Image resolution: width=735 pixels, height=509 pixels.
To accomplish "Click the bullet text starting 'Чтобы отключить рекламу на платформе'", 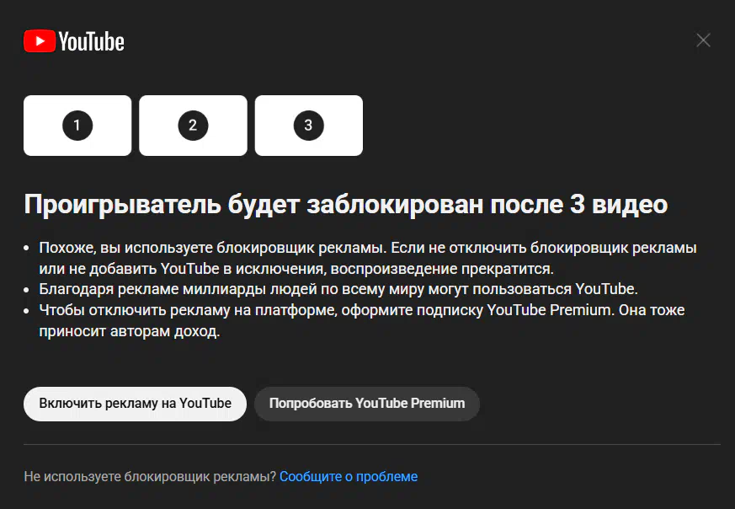I will [x=362, y=320].
